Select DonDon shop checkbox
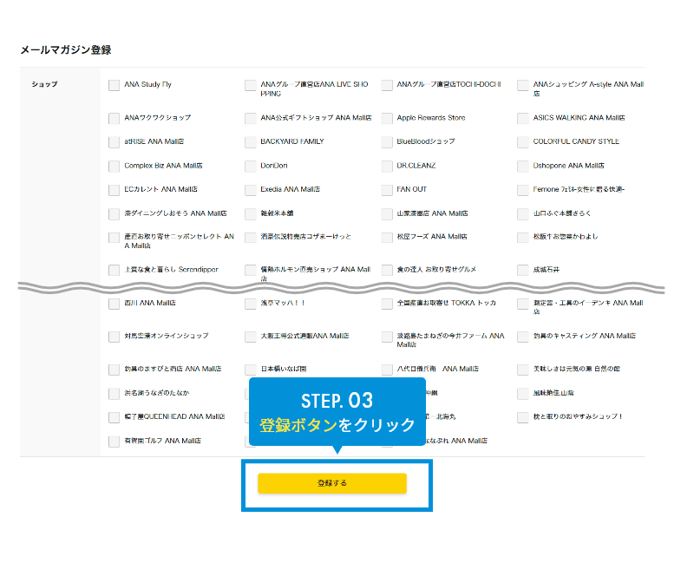The height and width of the screenshot is (576, 694). (x=250, y=166)
